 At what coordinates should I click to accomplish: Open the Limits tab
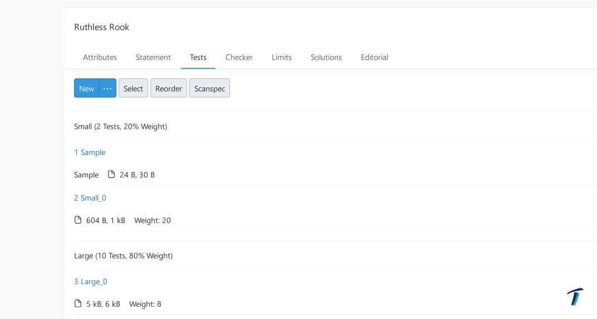[x=281, y=57]
